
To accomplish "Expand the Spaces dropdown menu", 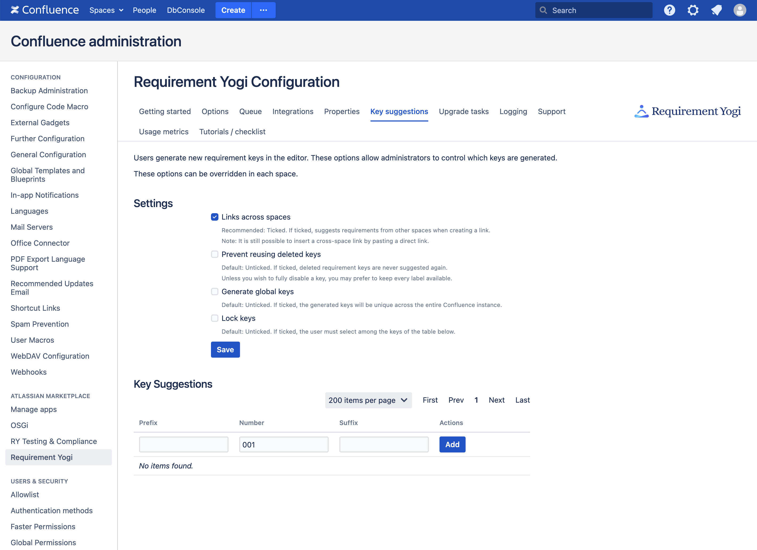I will click(x=106, y=10).
